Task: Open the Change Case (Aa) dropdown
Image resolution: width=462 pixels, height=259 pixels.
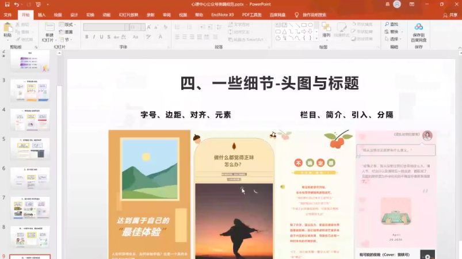Action: [x=136, y=37]
